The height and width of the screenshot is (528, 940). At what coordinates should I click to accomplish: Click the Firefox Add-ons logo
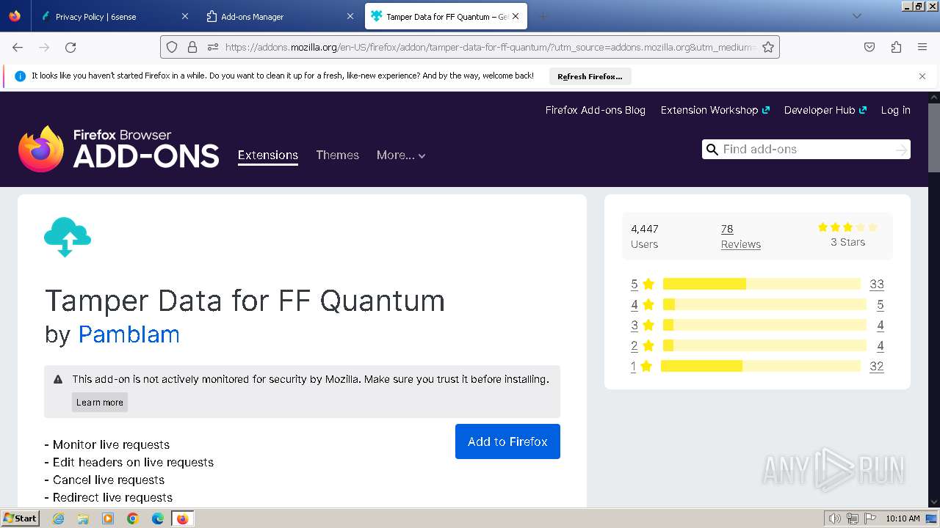tap(119, 149)
